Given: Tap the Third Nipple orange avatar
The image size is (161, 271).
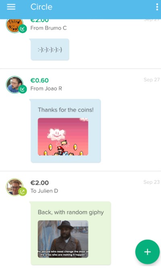Looking at the screenshot, I should pyautogui.click(x=14, y=25).
